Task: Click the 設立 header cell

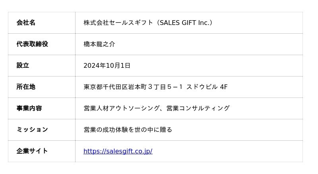Action: [23, 65]
